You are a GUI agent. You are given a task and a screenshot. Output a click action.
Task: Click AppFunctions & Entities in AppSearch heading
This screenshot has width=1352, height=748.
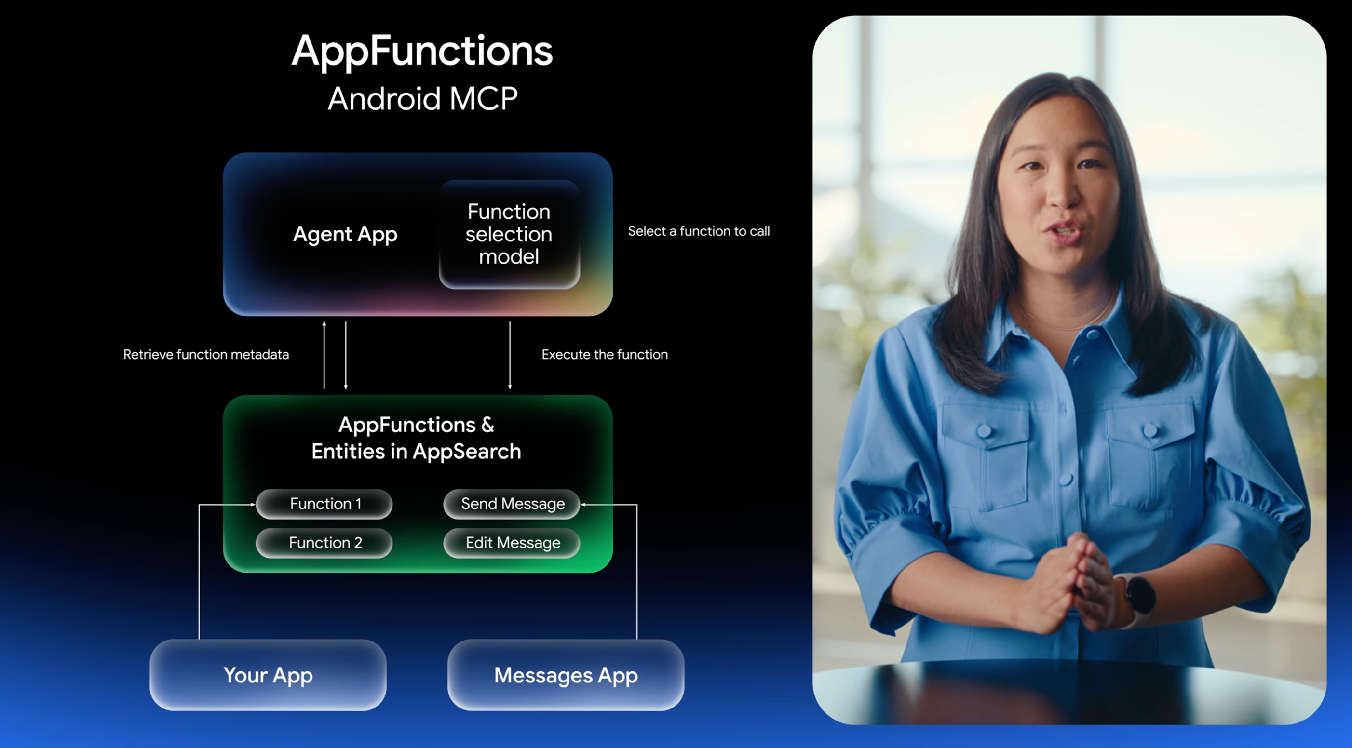tap(416, 438)
